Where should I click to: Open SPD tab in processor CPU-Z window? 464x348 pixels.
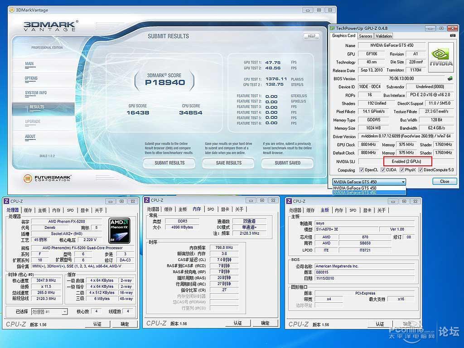70,210
